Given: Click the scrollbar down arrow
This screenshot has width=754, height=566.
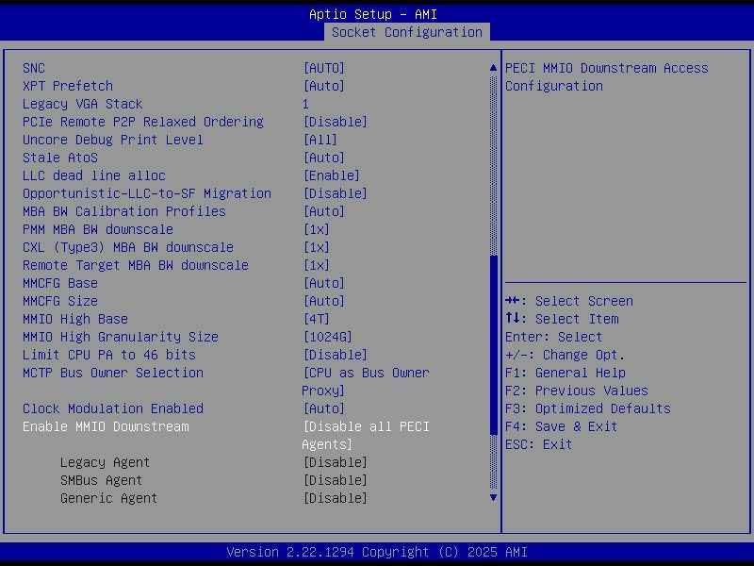Looking at the screenshot, I should (x=493, y=498).
